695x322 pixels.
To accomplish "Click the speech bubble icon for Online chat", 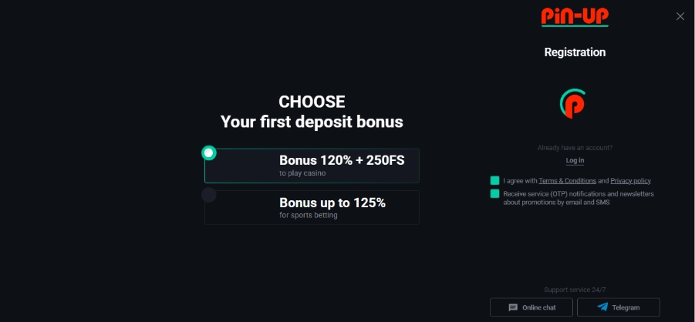I will tap(513, 307).
